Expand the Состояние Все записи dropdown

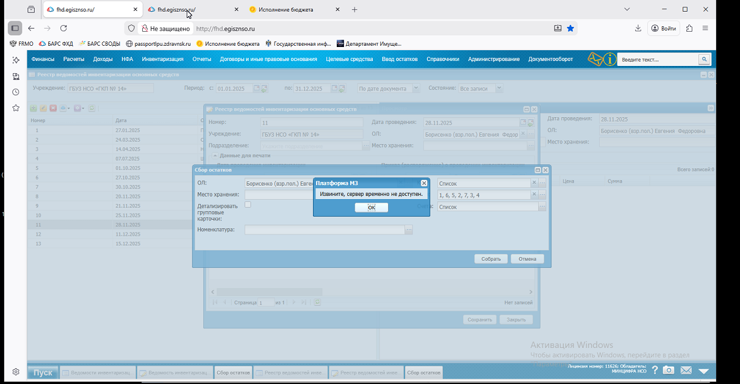point(499,89)
